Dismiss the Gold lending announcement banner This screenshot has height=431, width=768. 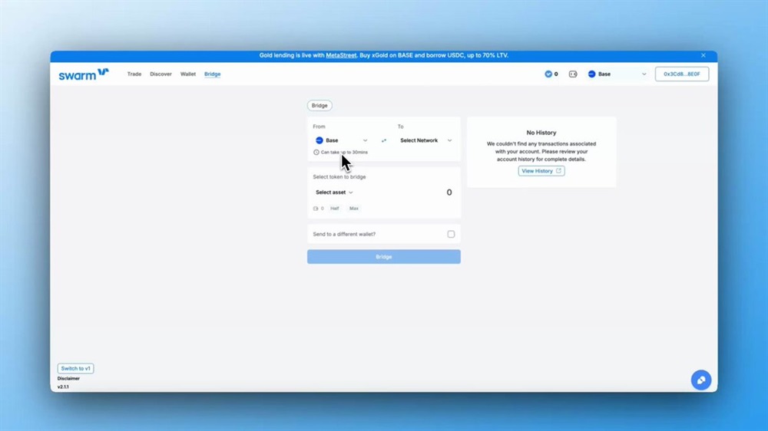pyautogui.click(x=703, y=55)
